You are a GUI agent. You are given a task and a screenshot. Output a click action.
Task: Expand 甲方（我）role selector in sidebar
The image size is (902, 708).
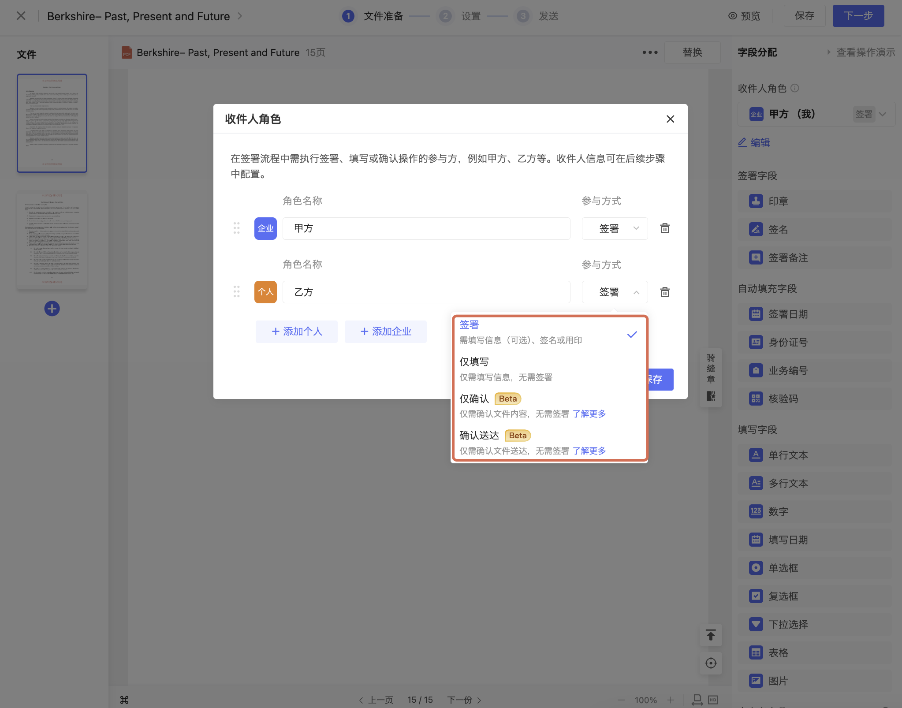(882, 114)
